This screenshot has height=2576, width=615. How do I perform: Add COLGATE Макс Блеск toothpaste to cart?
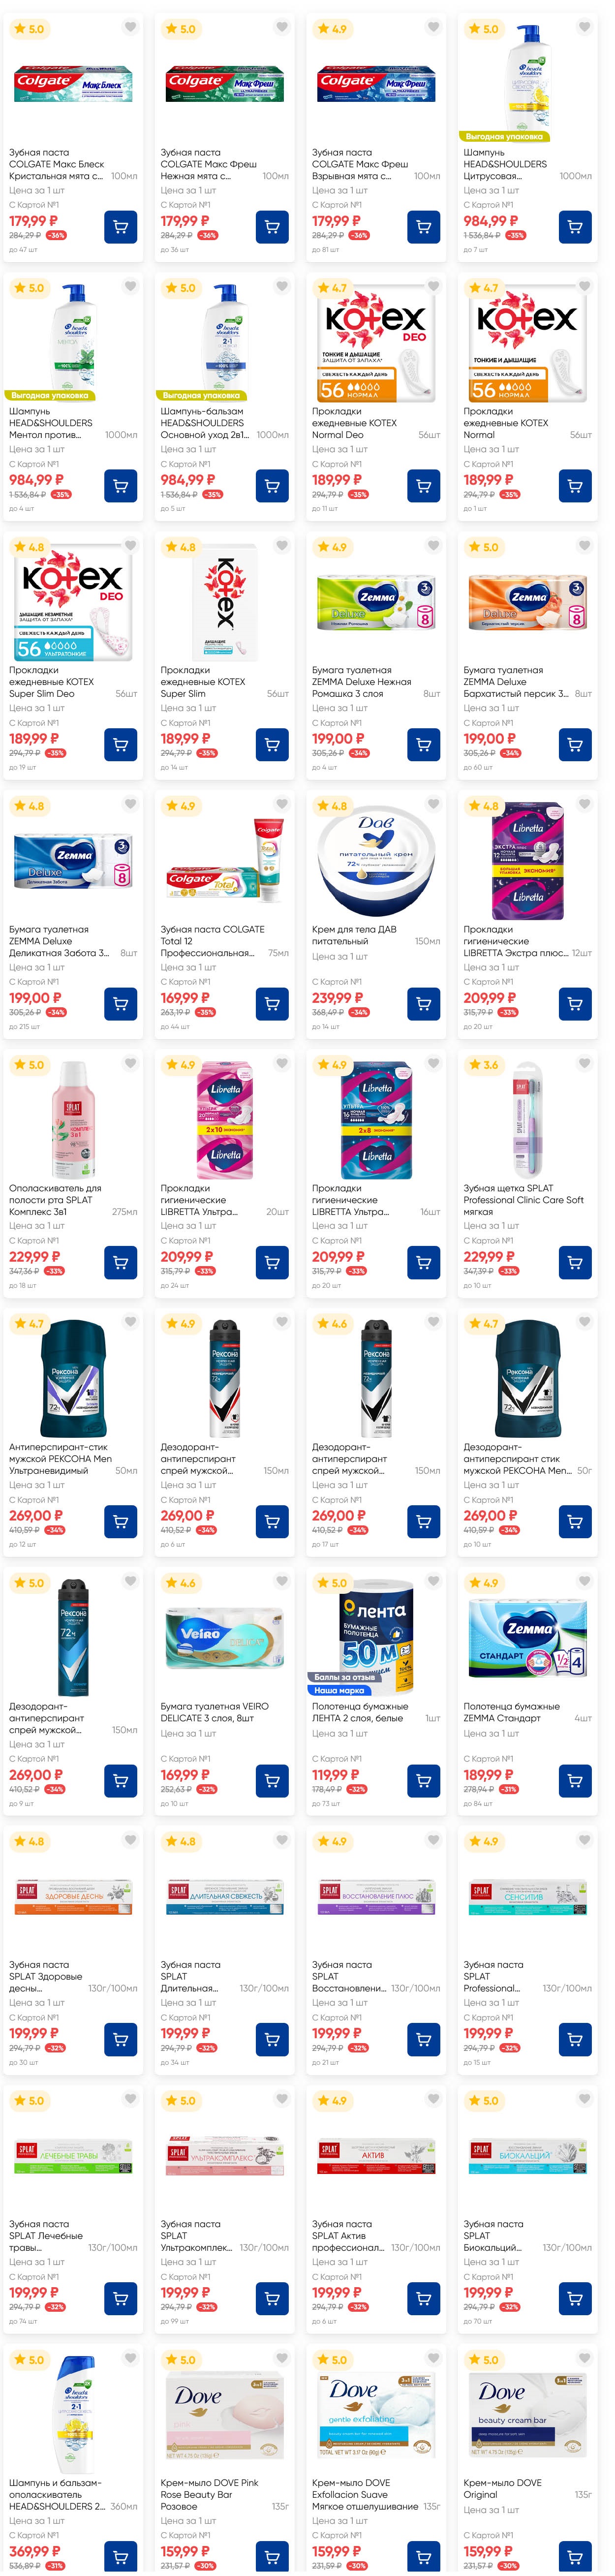point(121,227)
